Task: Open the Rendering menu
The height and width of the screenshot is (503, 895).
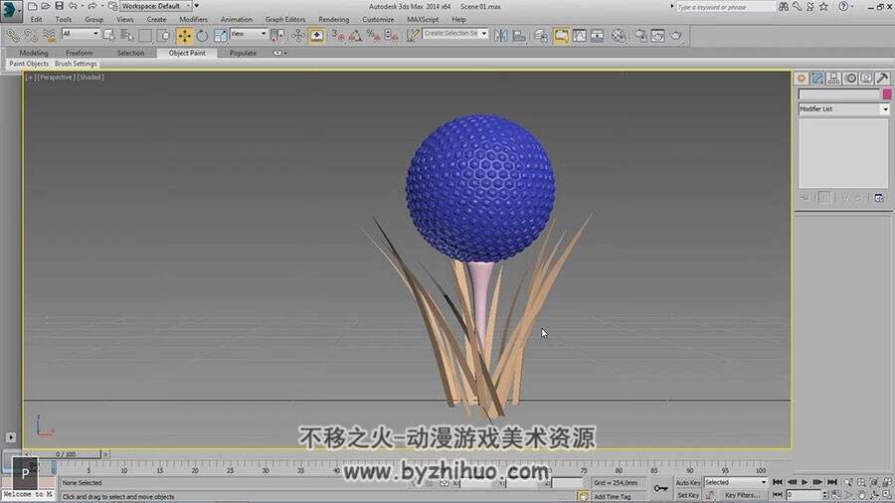Action: coord(333,20)
